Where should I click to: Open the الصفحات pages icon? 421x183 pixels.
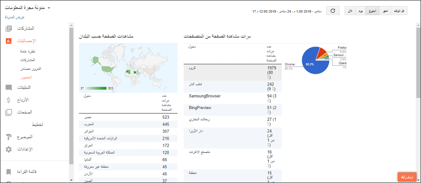coord(9,112)
